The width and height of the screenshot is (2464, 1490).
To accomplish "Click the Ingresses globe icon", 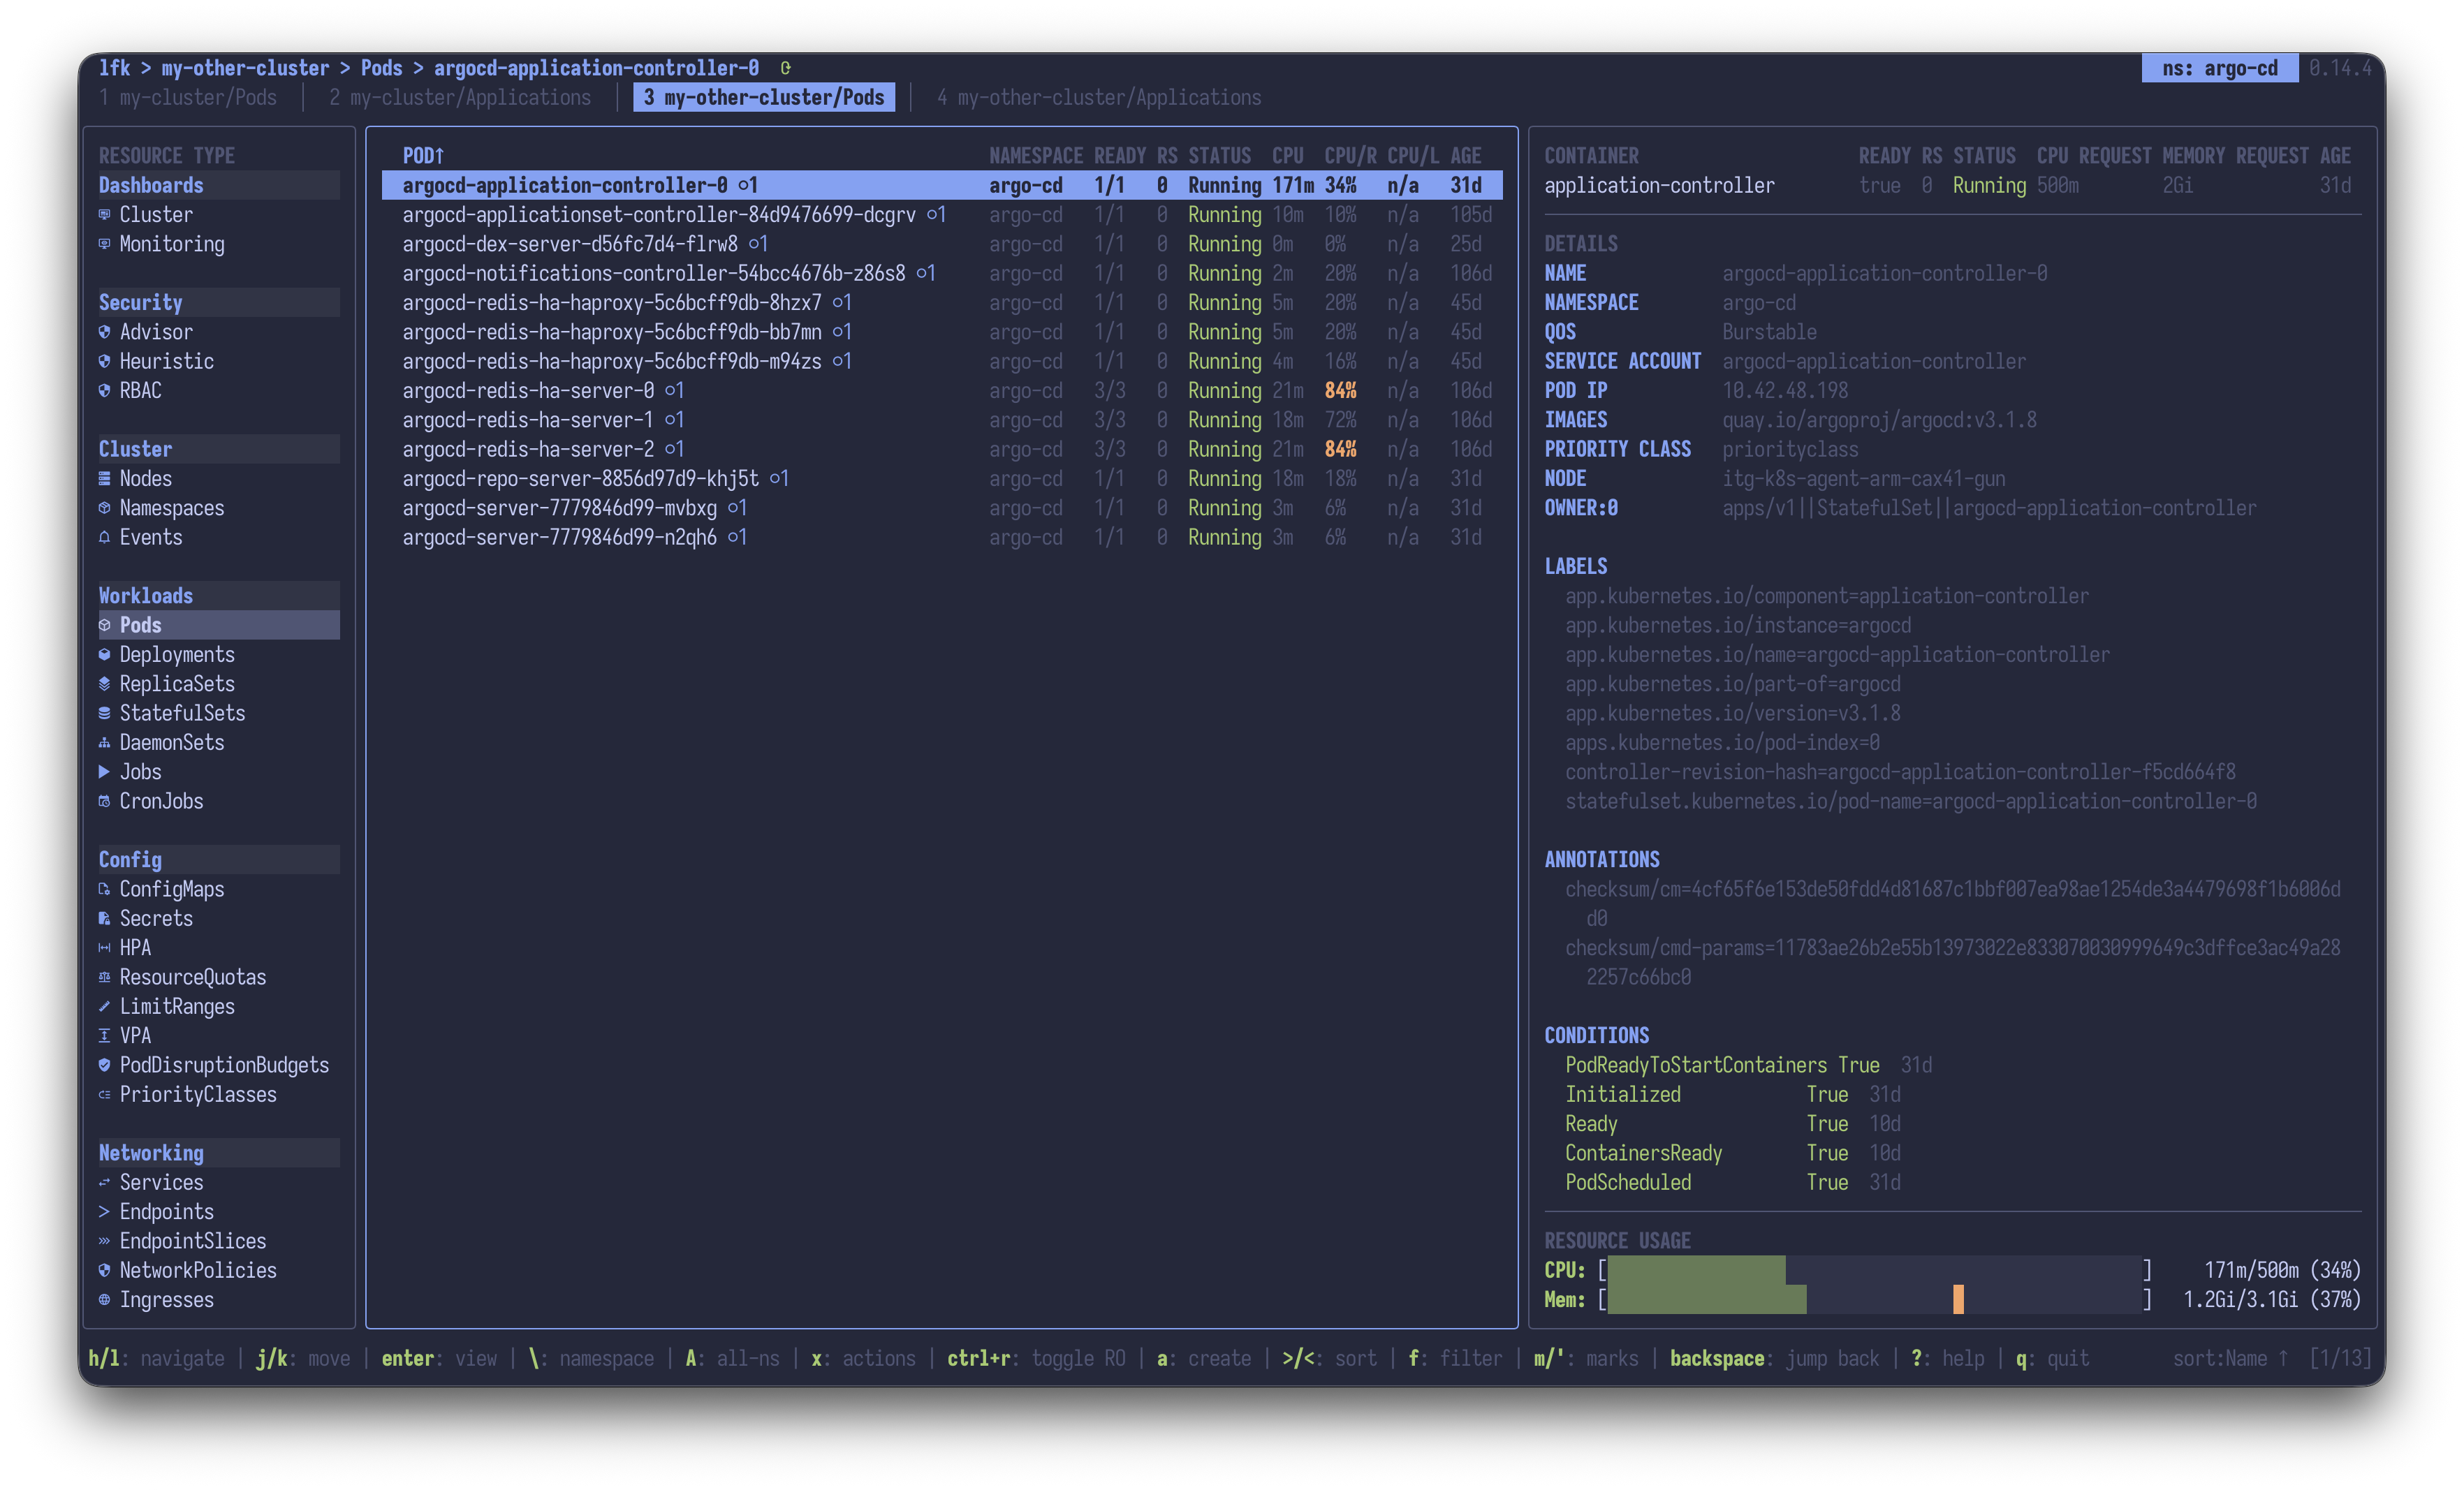I will (x=104, y=1300).
